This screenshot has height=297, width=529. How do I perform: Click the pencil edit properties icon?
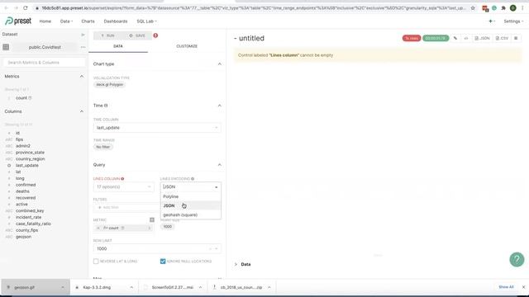455,39
